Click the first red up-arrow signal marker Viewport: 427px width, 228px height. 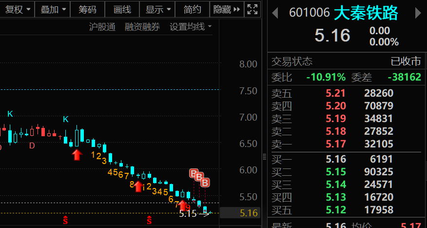point(77,155)
